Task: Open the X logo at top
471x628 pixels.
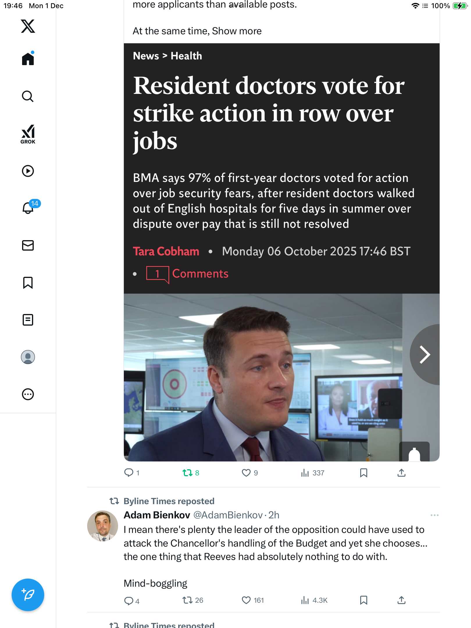Action: (x=28, y=26)
